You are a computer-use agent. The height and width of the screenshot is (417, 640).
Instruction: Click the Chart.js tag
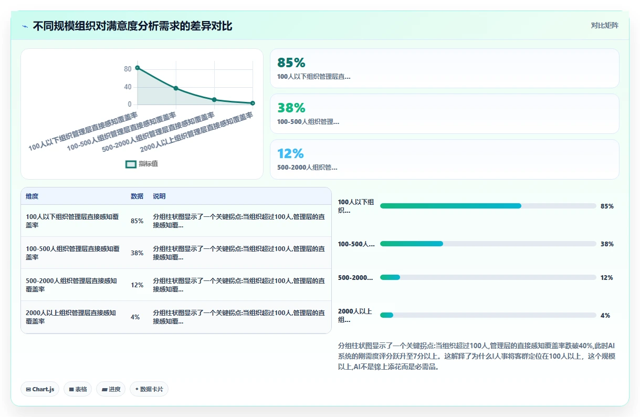40,389
